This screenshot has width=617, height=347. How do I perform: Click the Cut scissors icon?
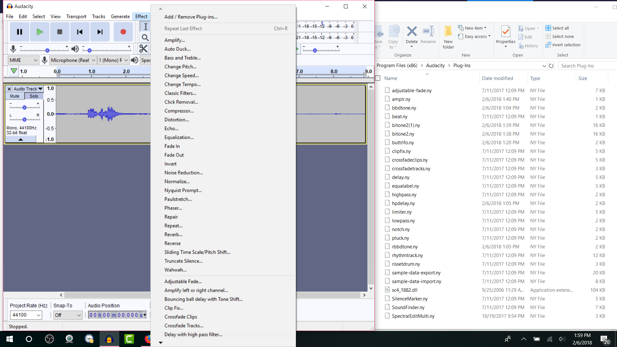143,49
